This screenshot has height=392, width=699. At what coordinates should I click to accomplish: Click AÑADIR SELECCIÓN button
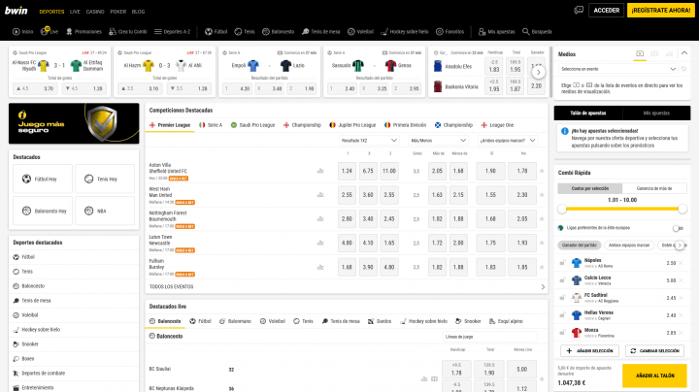click(x=590, y=351)
